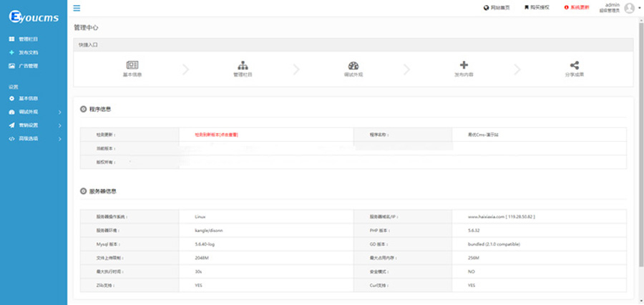Toggle the hamburger sidebar menu icon

click(x=77, y=9)
